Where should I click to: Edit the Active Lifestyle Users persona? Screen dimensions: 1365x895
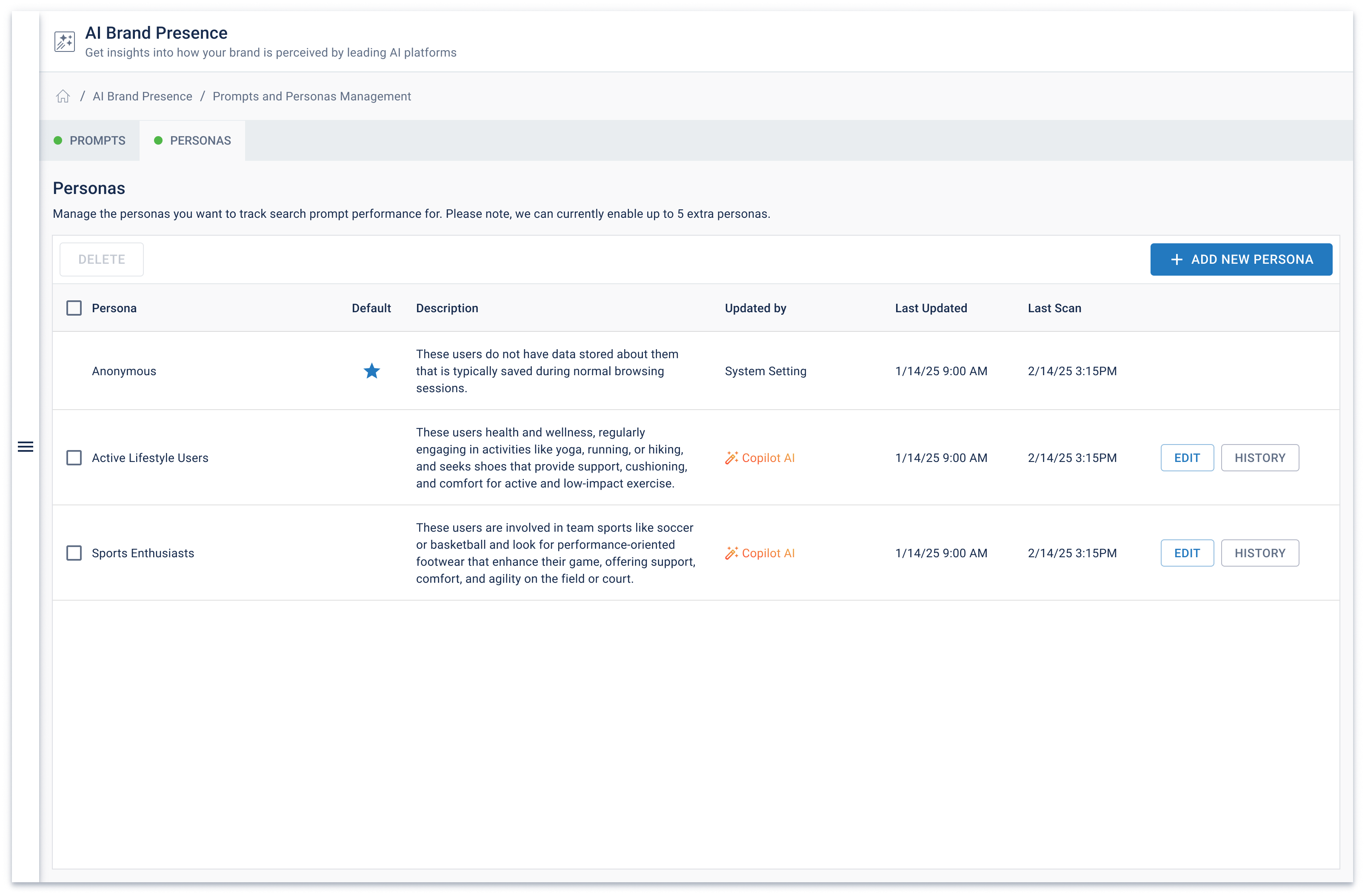[1187, 458]
